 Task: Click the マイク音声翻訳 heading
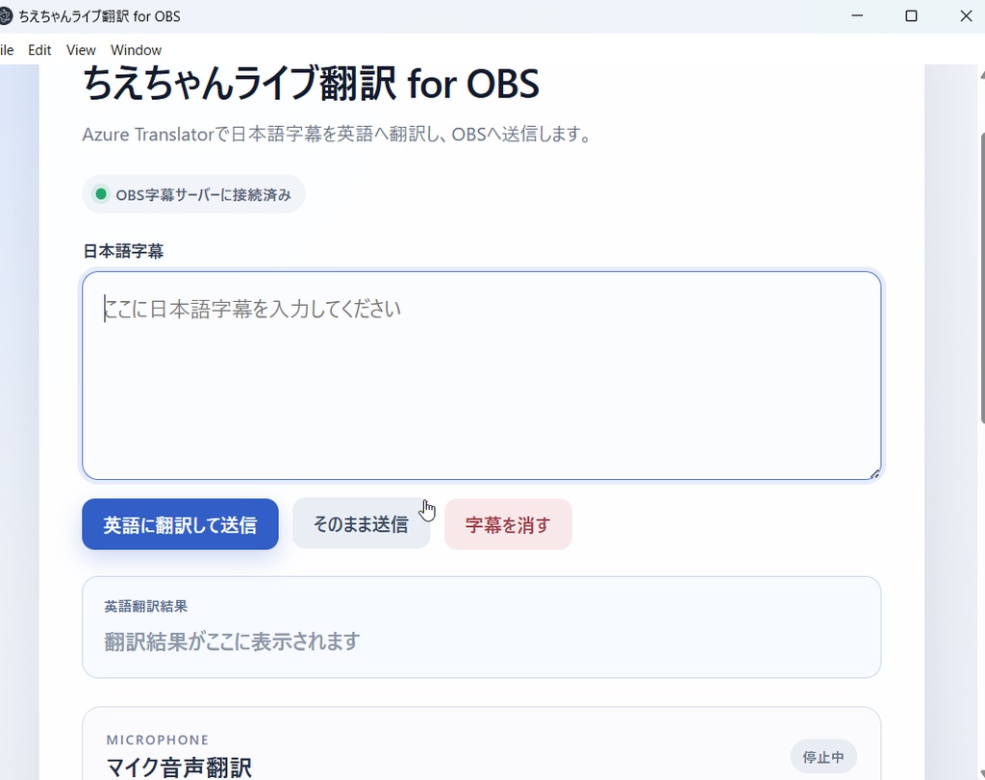coord(179,767)
